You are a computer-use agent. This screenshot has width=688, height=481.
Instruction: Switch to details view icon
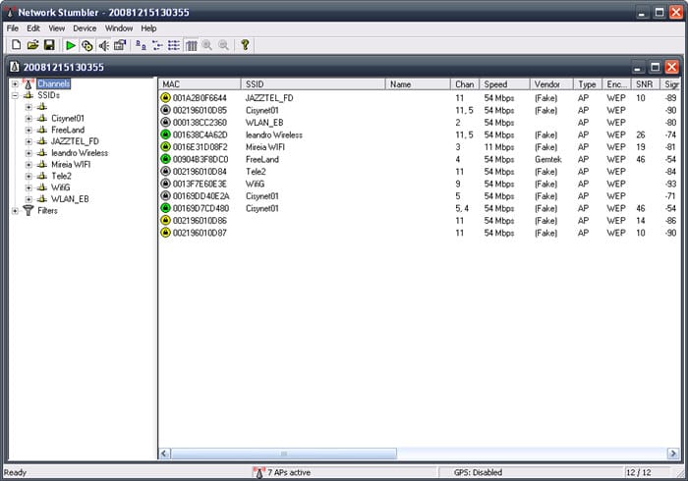[x=191, y=45]
